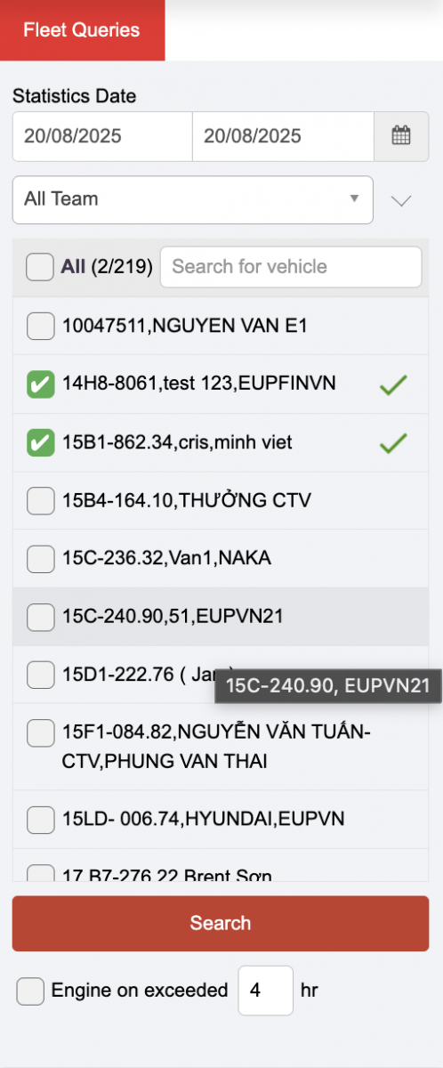Check vehicle 10047511, NGUYEN VAN E1
The width and height of the screenshot is (443, 1068).
click(x=40, y=327)
